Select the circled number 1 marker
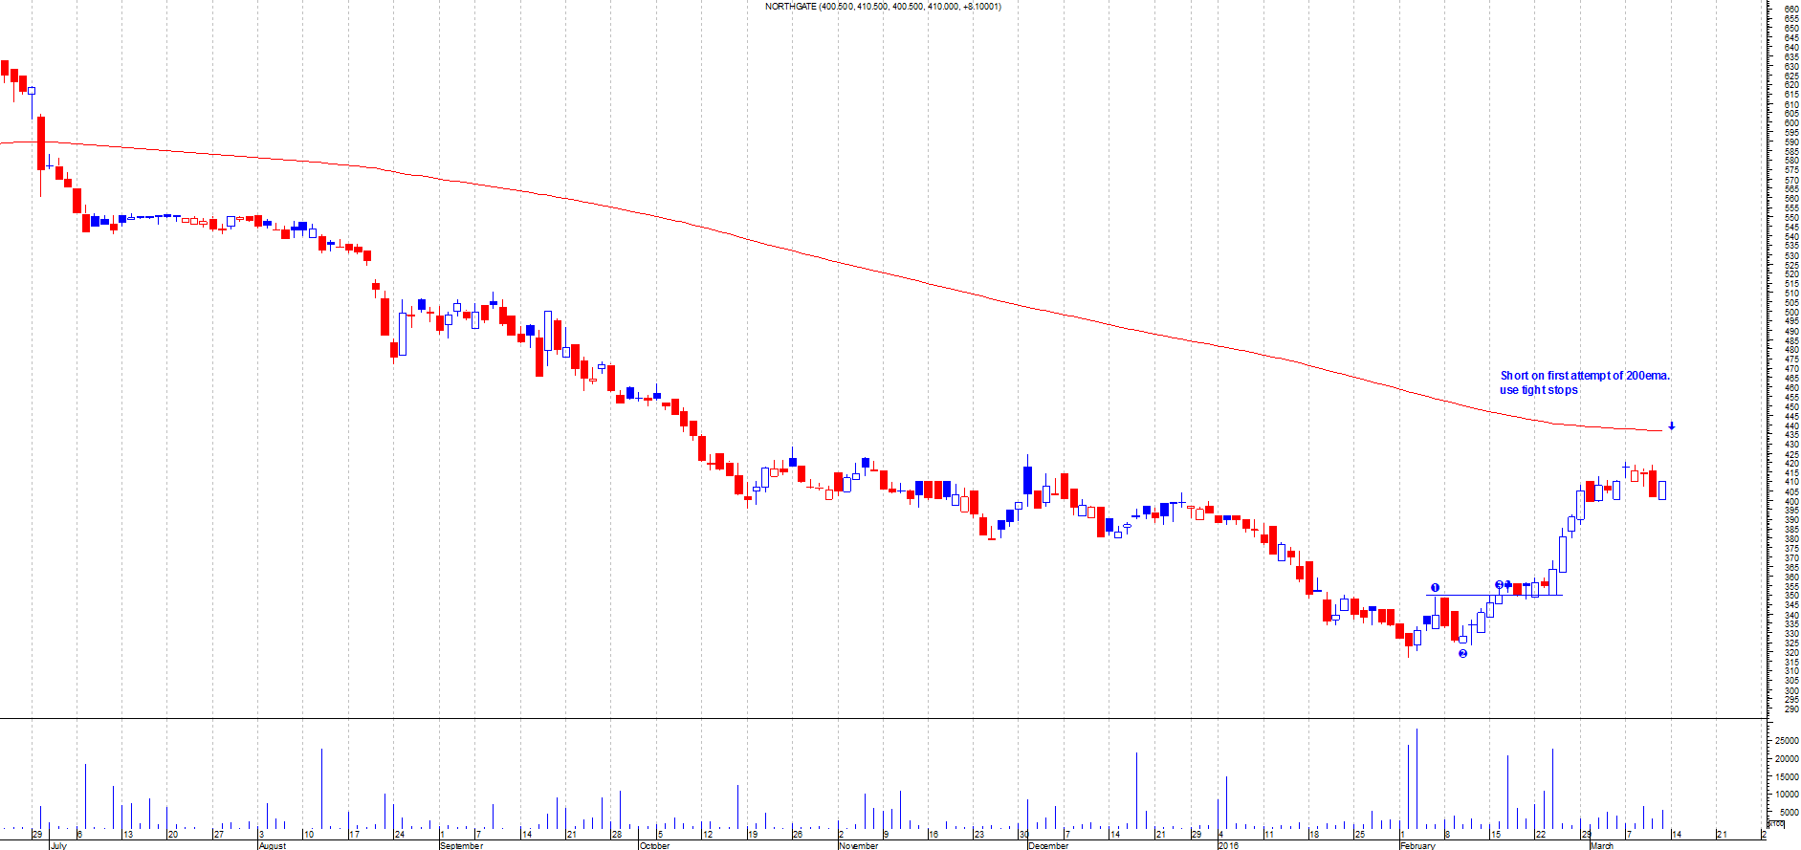Screen dimensions: 1801x850 pyautogui.click(x=1435, y=588)
